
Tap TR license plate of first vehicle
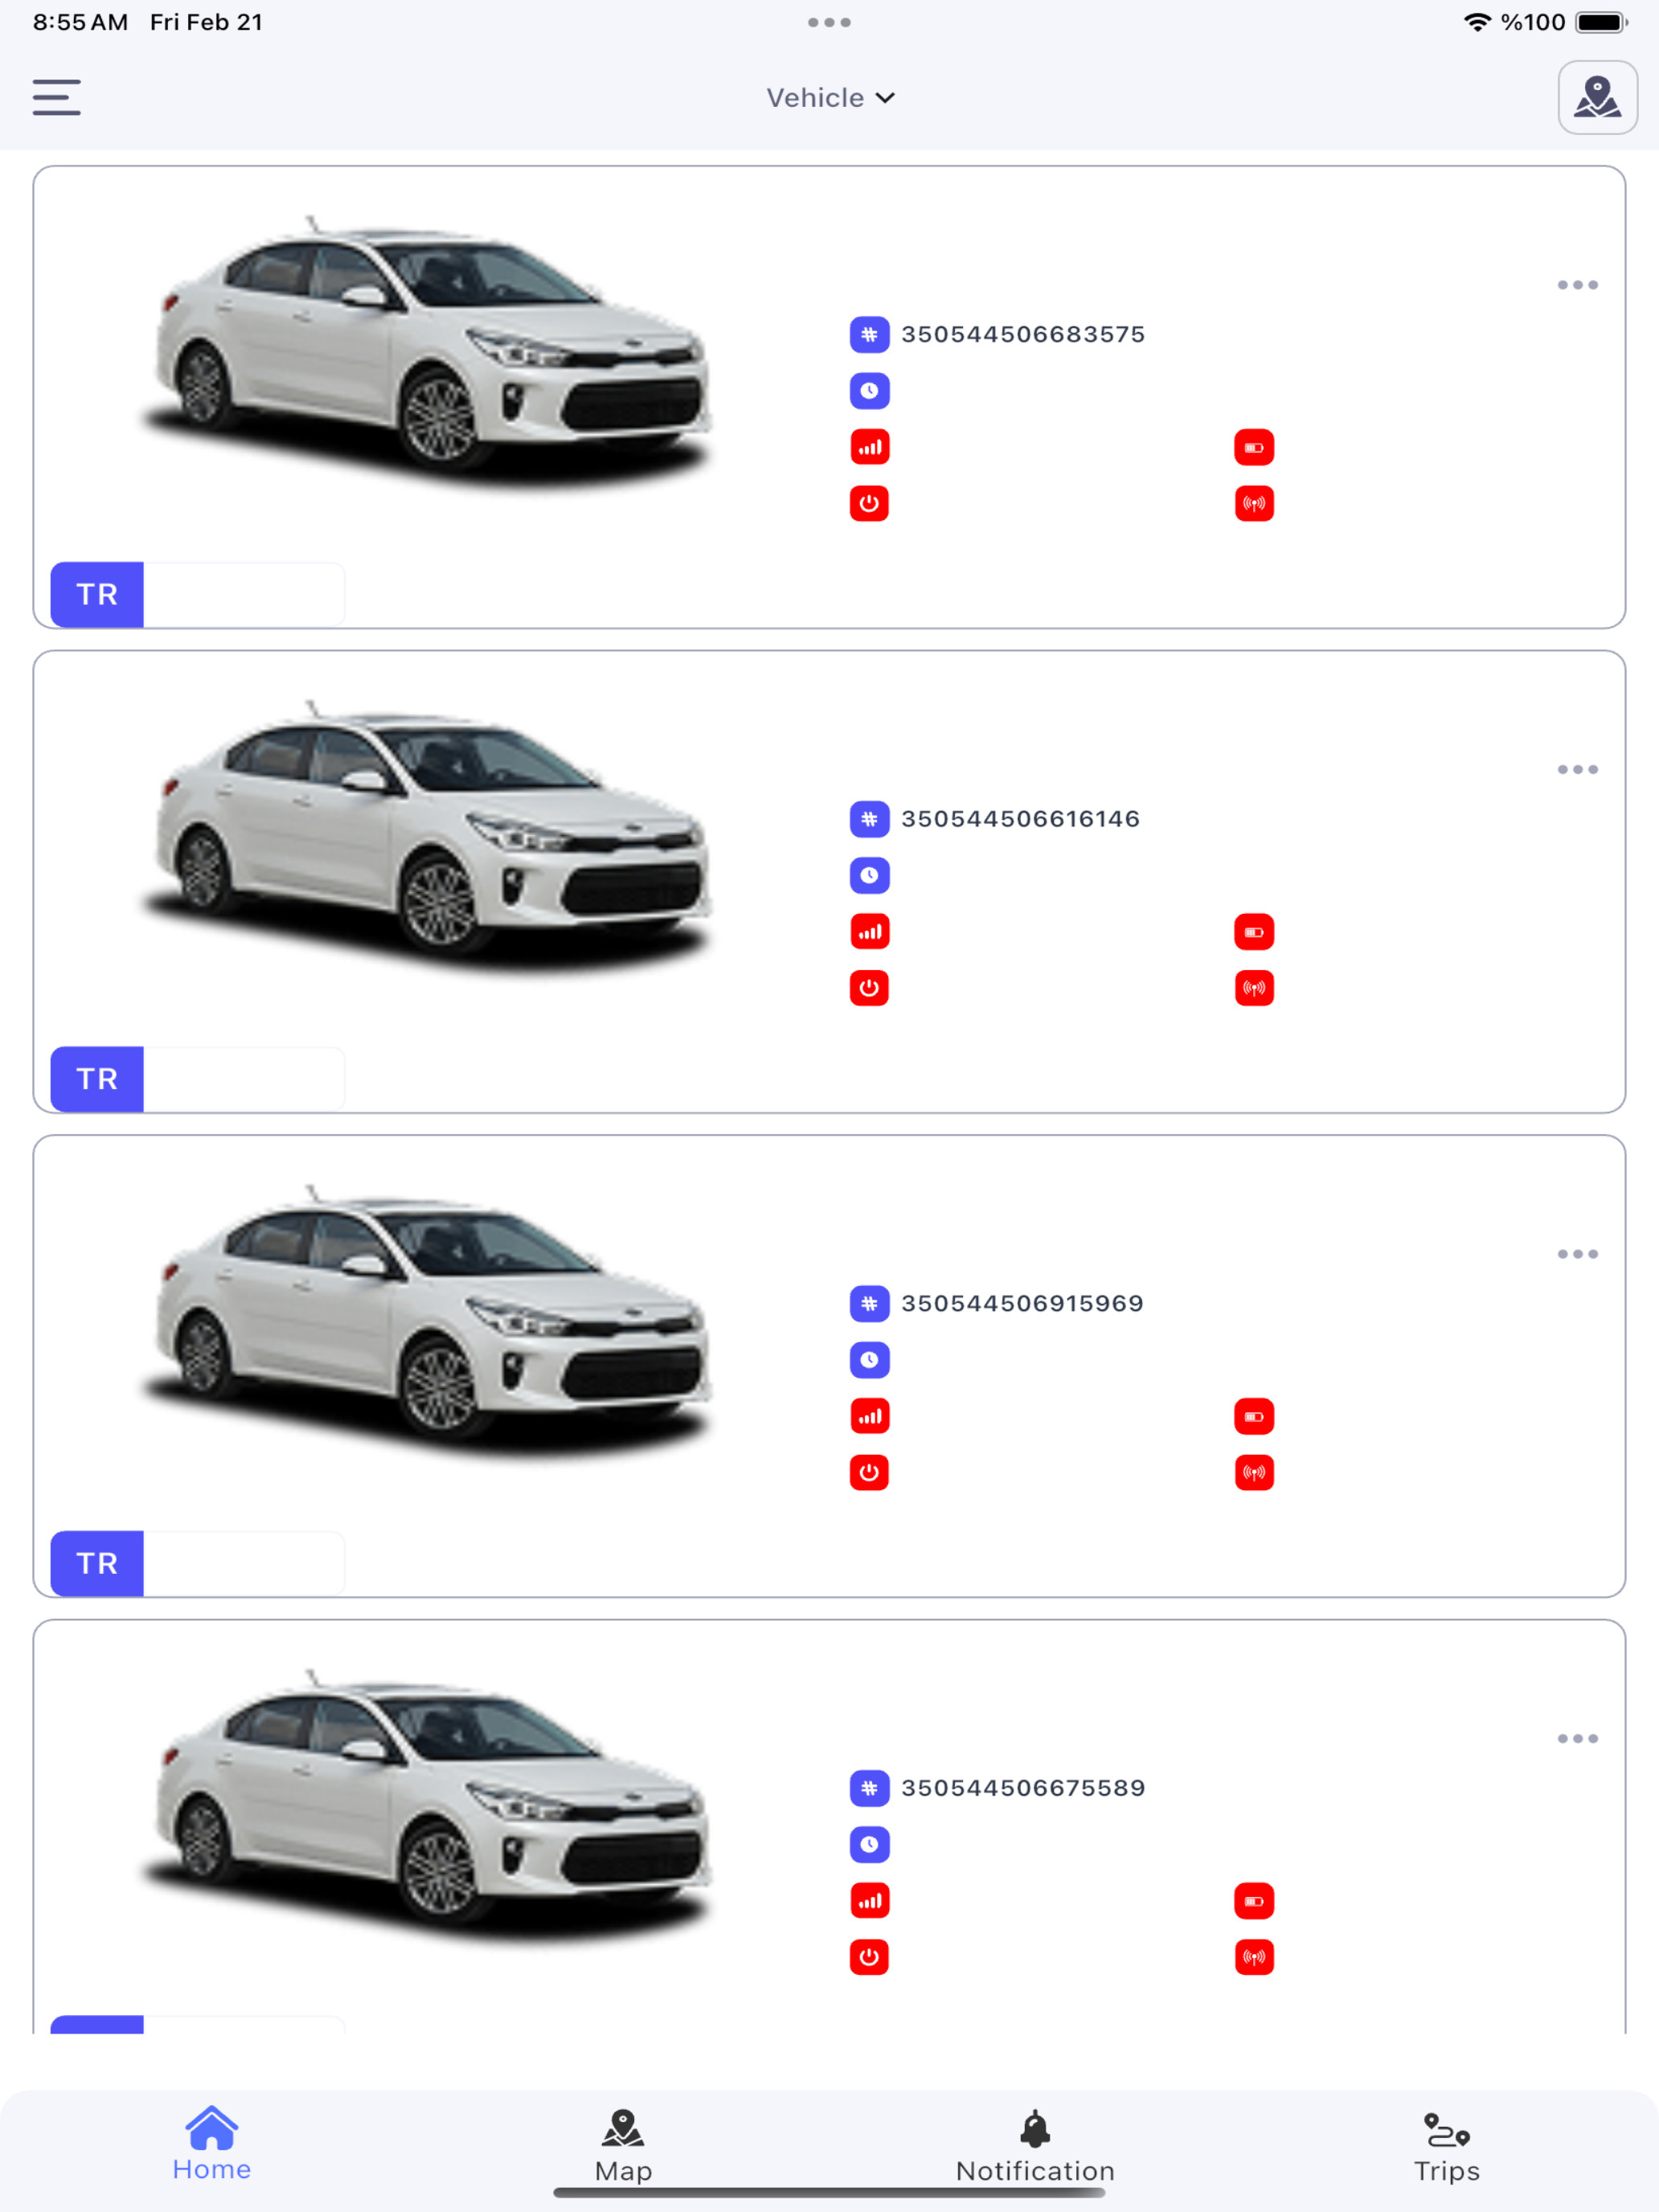(x=197, y=594)
